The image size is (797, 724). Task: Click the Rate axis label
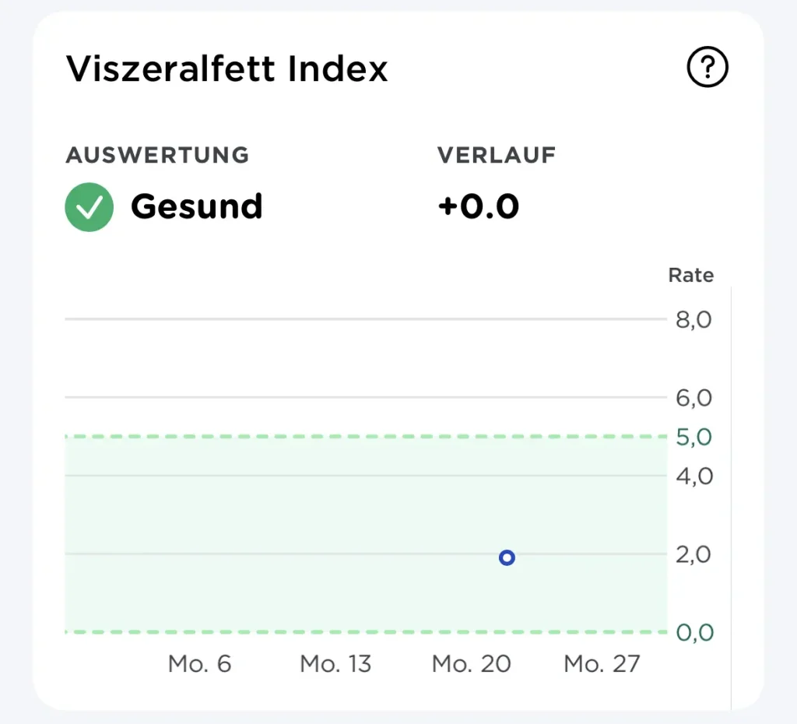[x=691, y=275]
